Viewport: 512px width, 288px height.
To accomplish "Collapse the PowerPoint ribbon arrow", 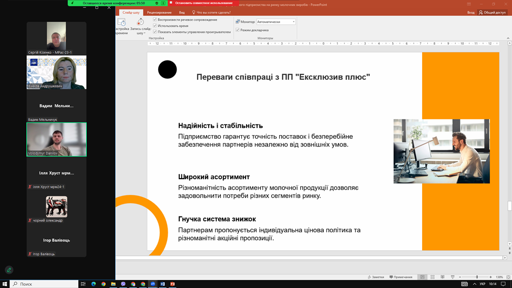I will (x=508, y=38).
